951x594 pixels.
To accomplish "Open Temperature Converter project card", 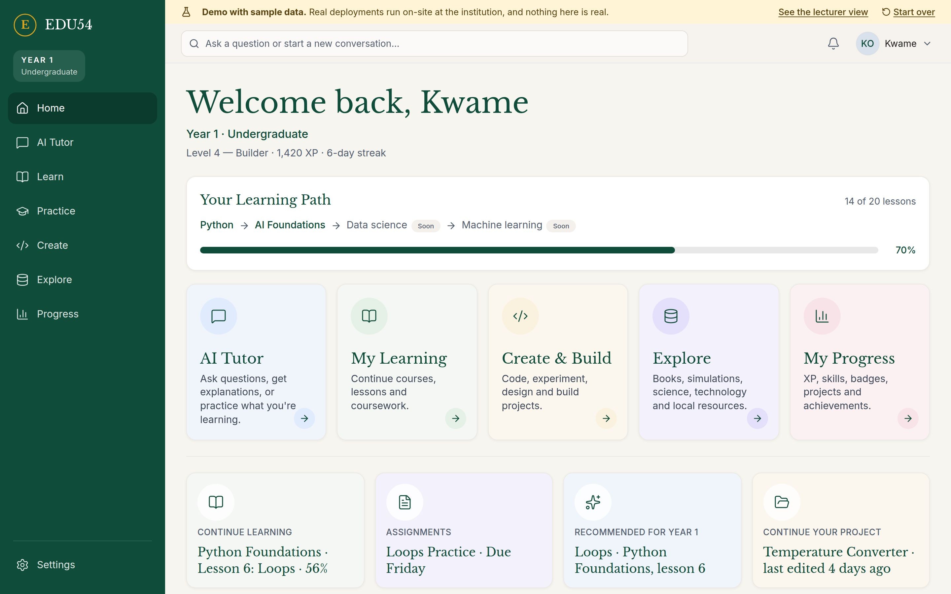I will [841, 530].
